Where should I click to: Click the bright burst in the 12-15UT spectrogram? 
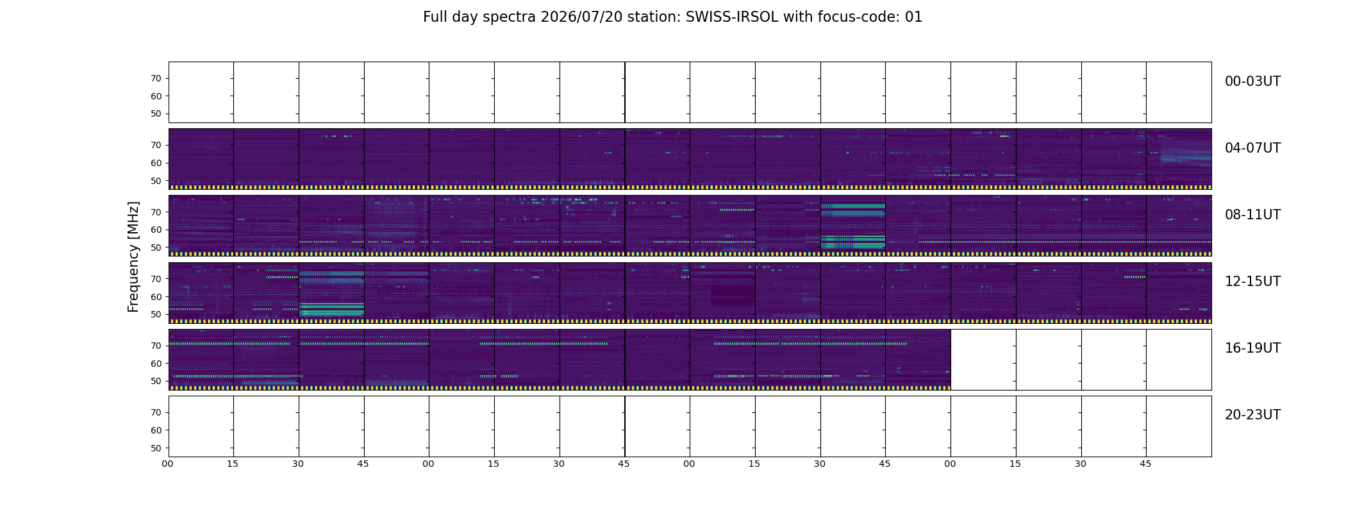331,293
